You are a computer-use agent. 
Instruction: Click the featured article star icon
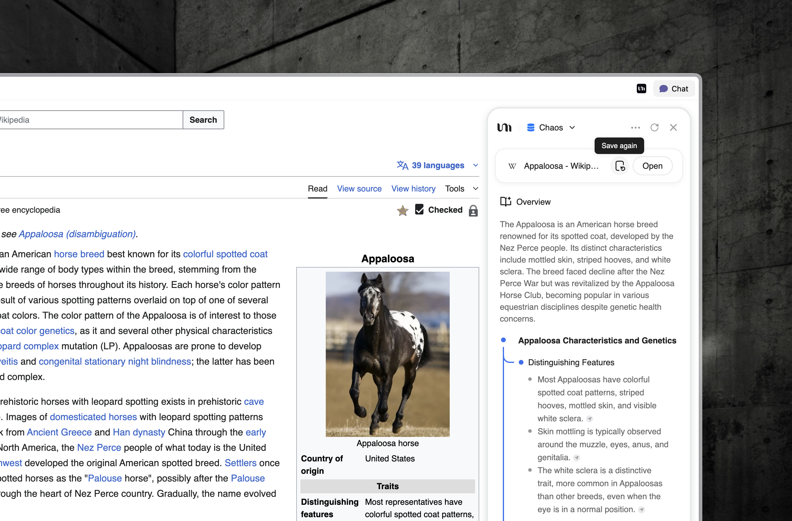pos(403,210)
